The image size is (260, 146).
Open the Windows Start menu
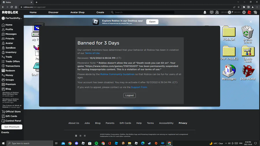click(x=3, y=143)
